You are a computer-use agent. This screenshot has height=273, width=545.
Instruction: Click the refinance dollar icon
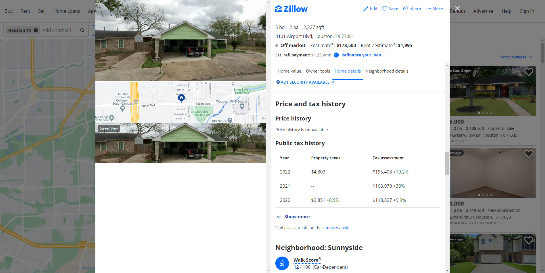336,55
